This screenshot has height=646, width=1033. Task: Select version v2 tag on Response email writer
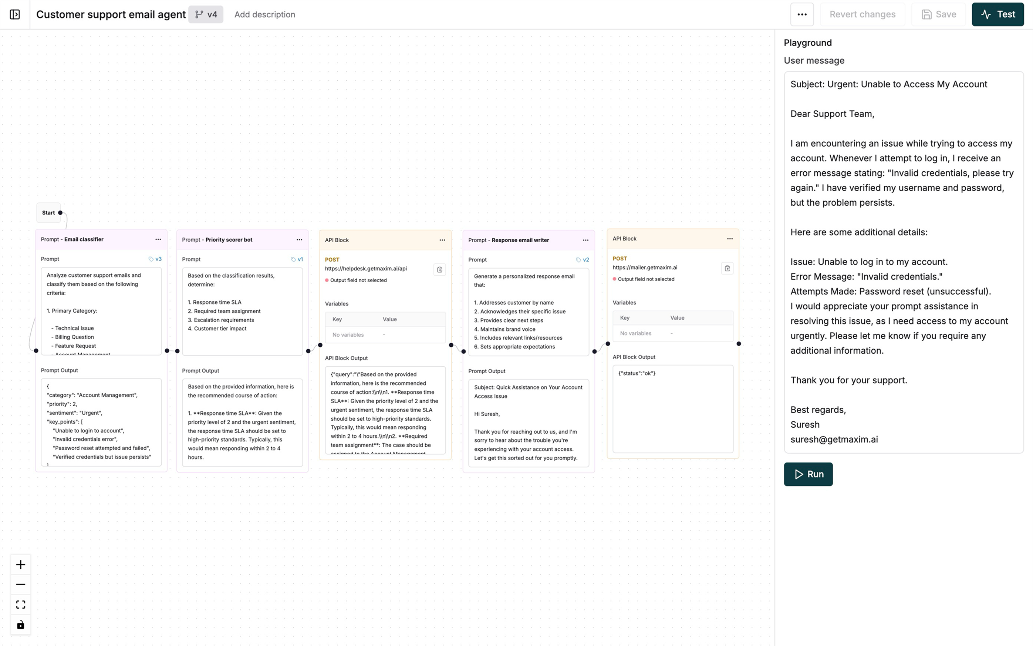[584, 259]
